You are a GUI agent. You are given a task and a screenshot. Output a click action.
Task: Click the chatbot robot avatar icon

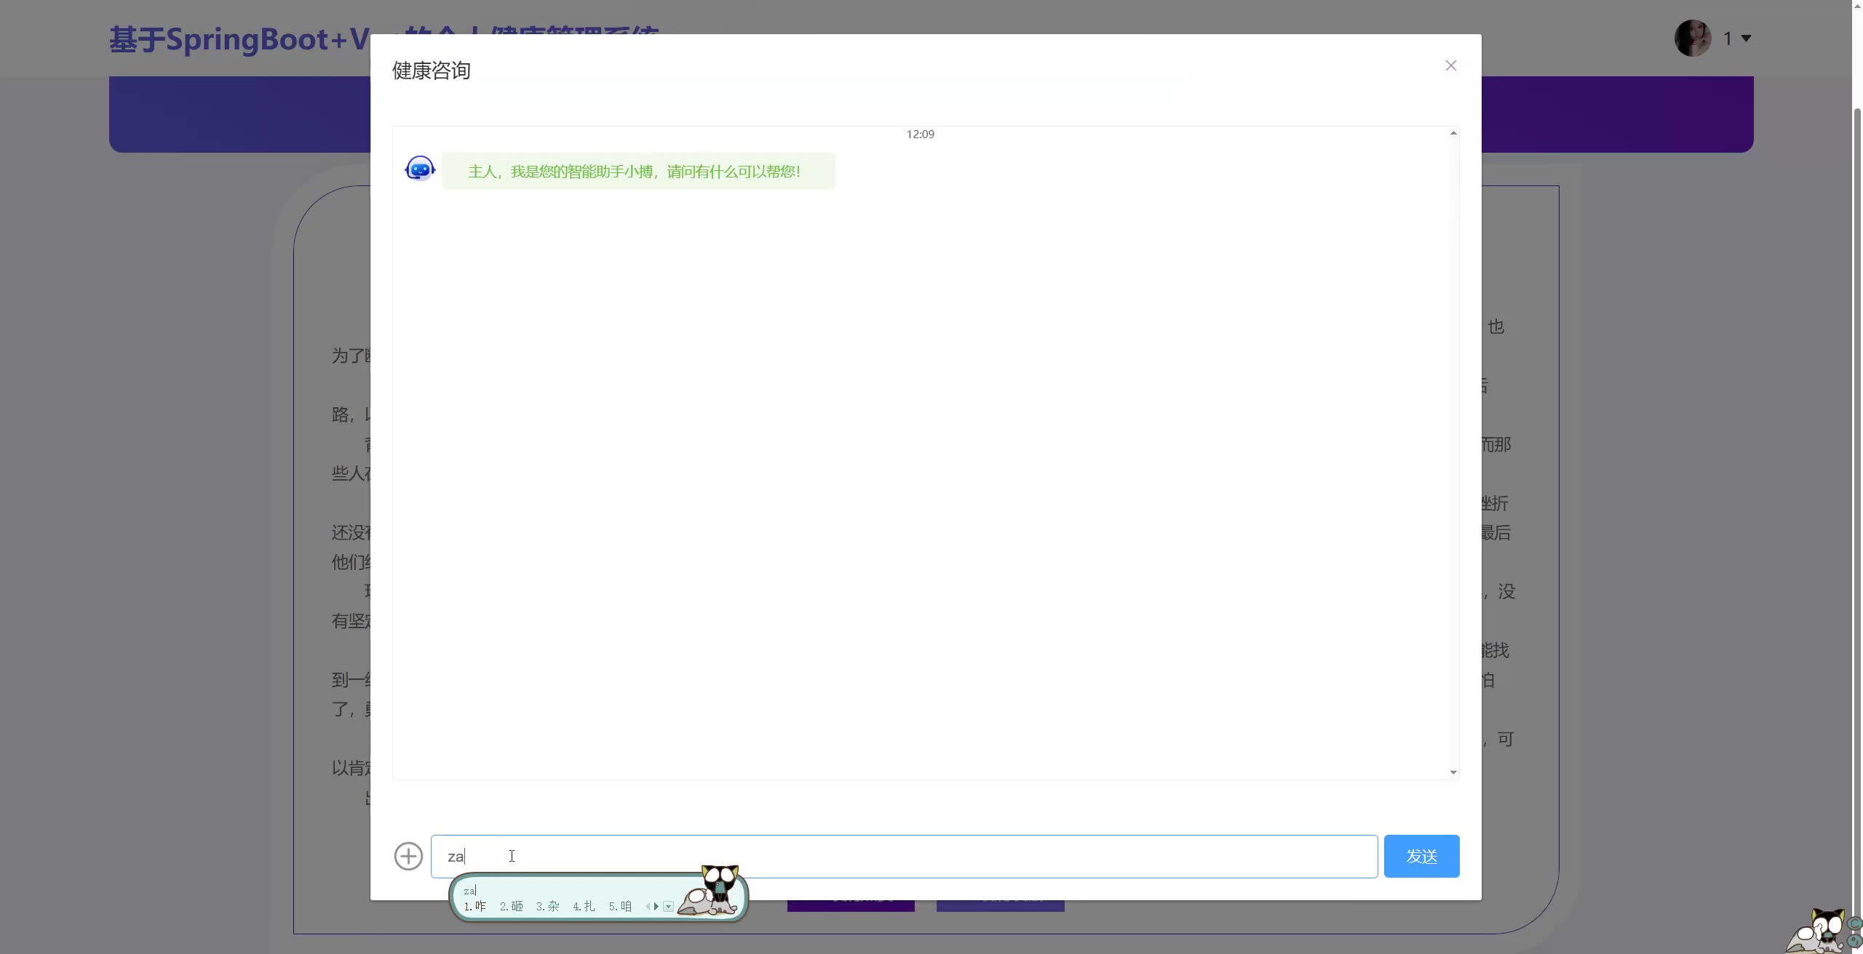pos(420,169)
